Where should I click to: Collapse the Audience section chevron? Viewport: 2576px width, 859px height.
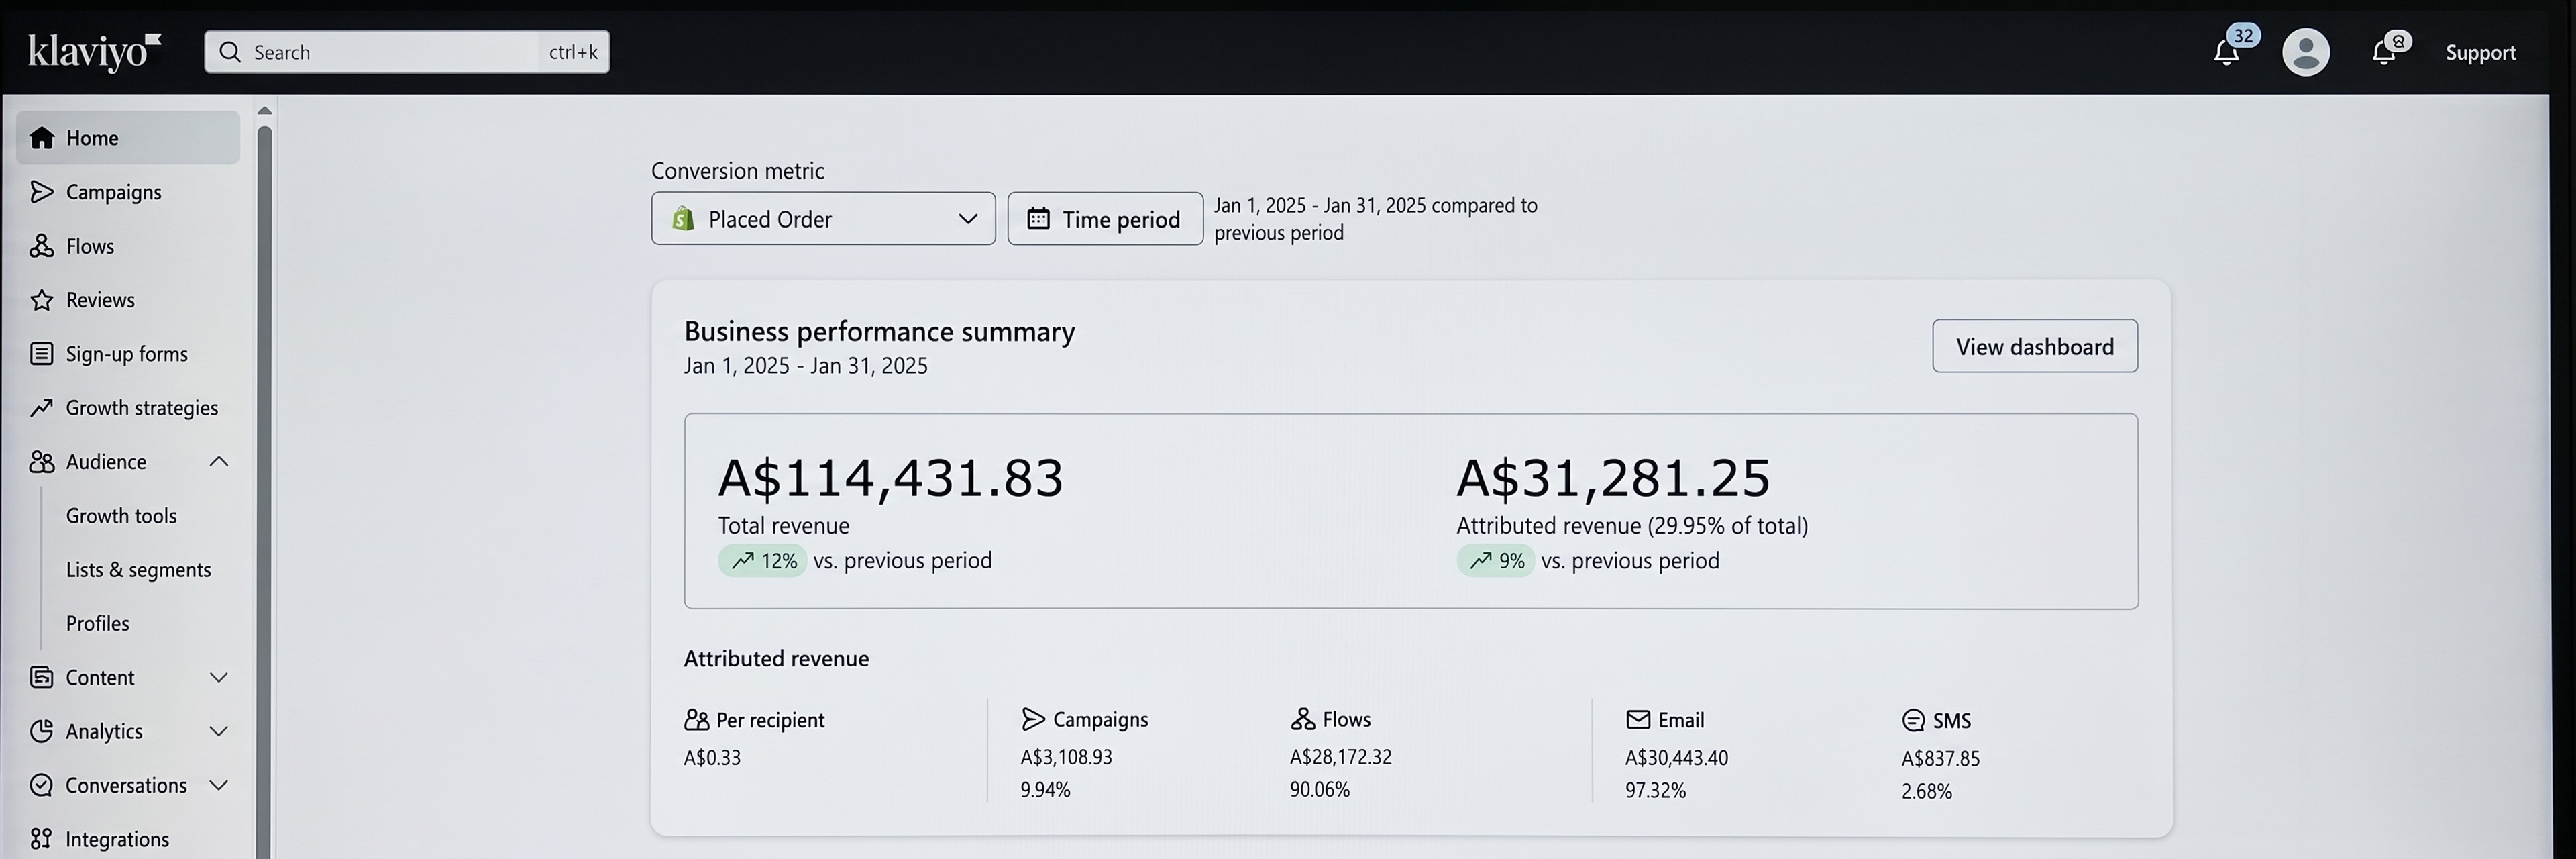pos(219,462)
